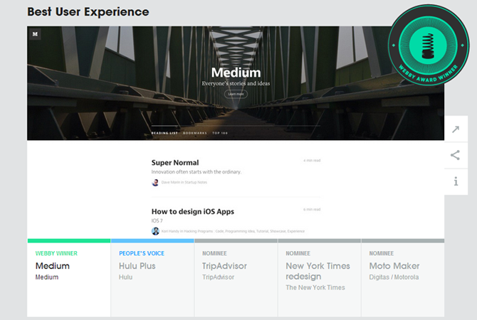Screen dimensions: 477x320
Task: Click the Medium M logo icon
Action: pos(35,33)
